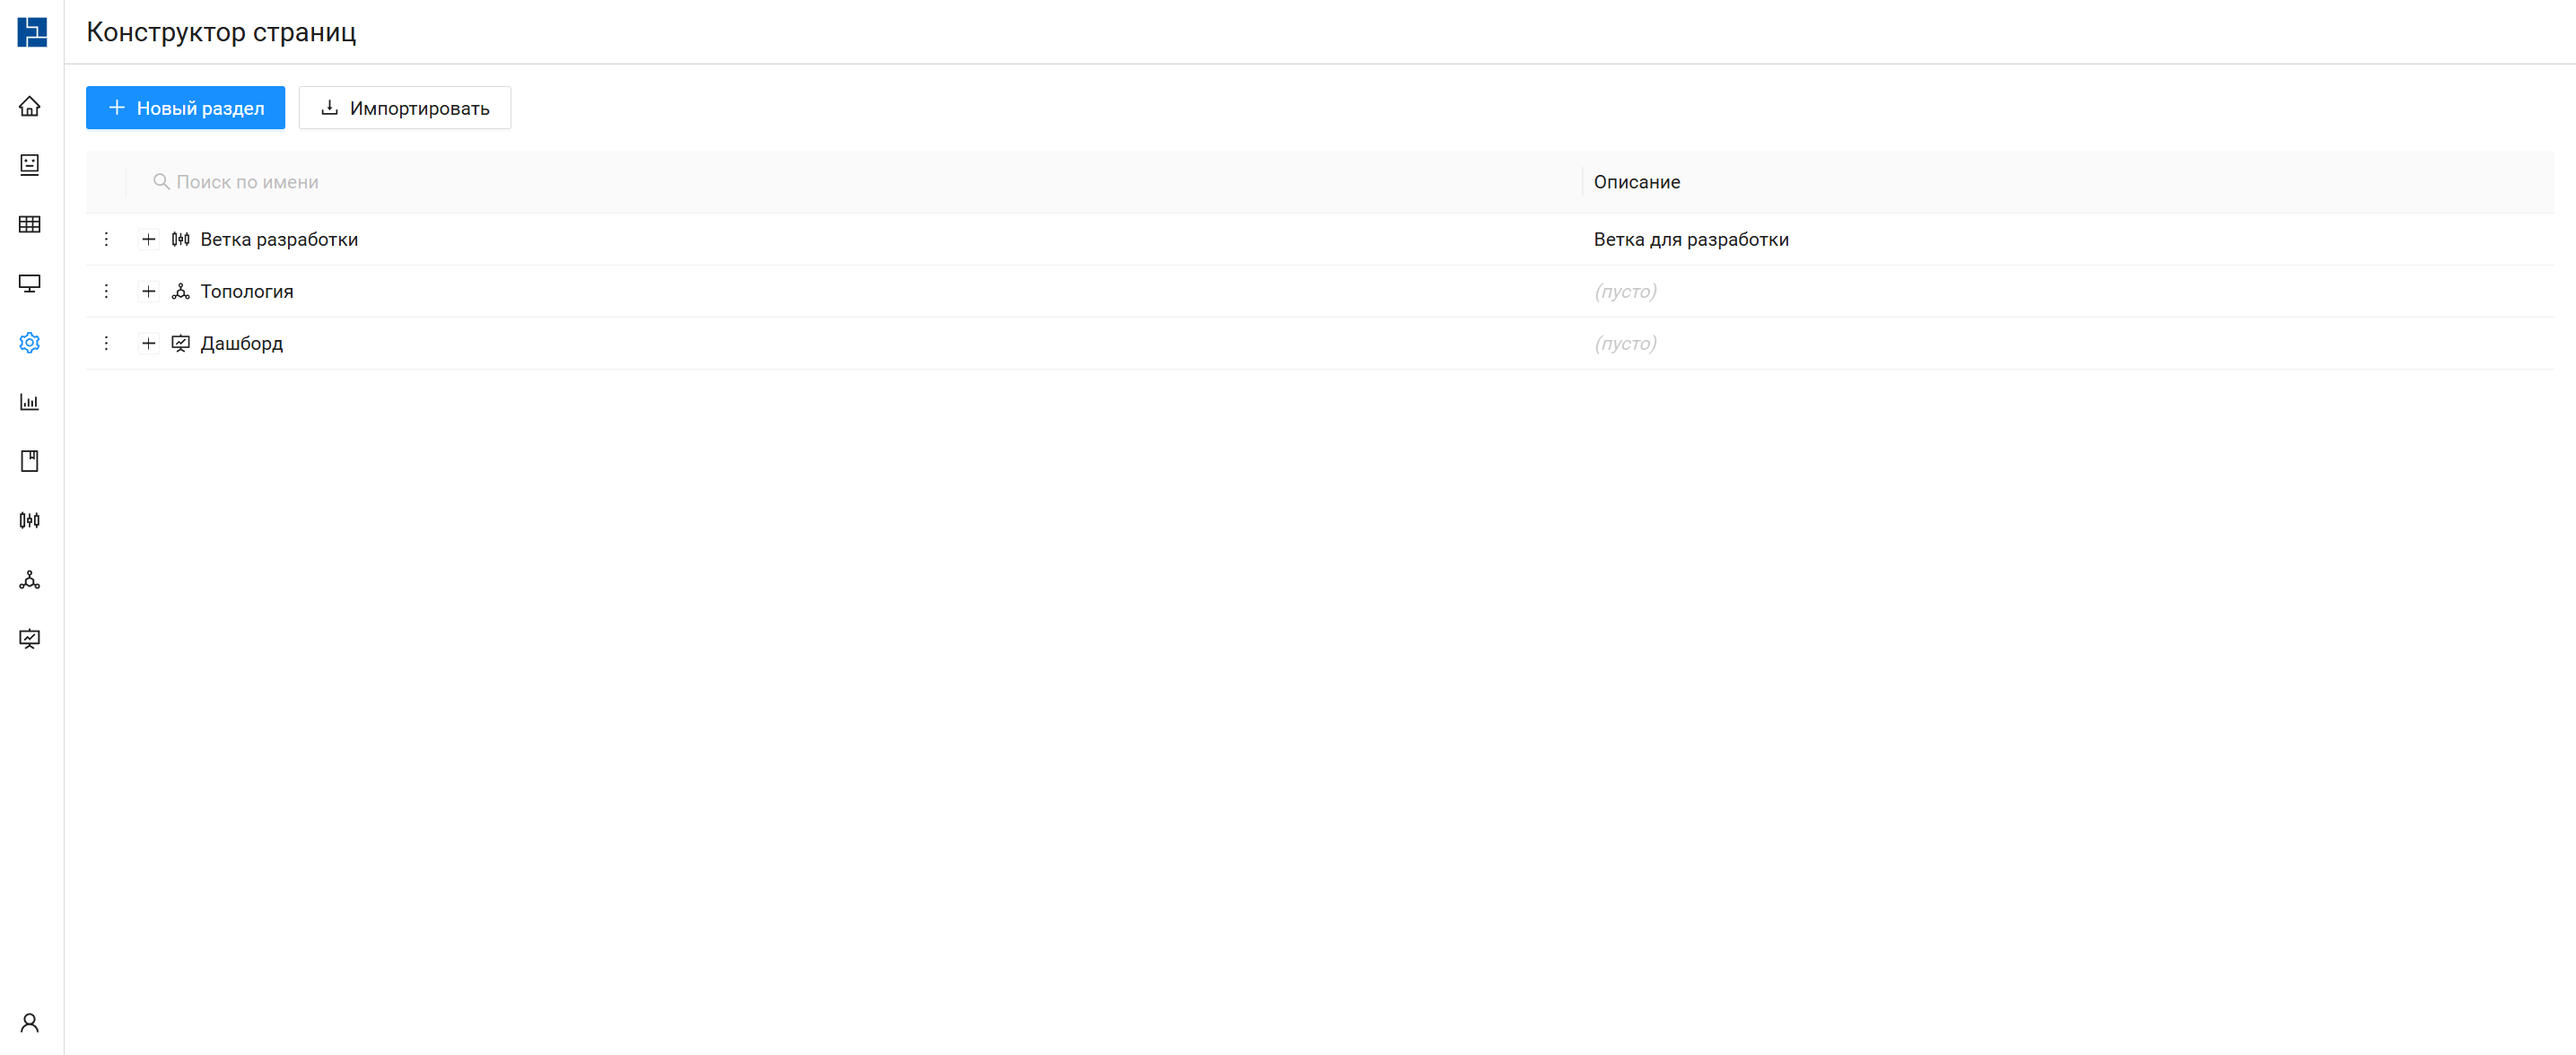Open the three-dot menu for Дашборд
Image resolution: width=2576 pixels, height=1055 pixels.
click(x=106, y=343)
